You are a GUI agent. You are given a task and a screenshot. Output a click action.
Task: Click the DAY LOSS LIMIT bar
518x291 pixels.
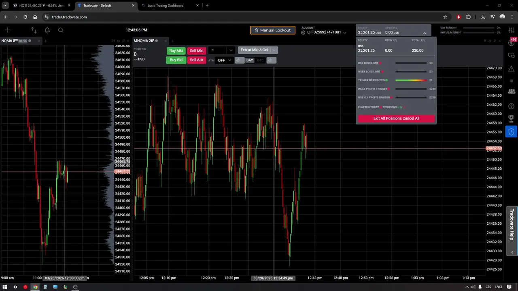[x=411, y=63]
